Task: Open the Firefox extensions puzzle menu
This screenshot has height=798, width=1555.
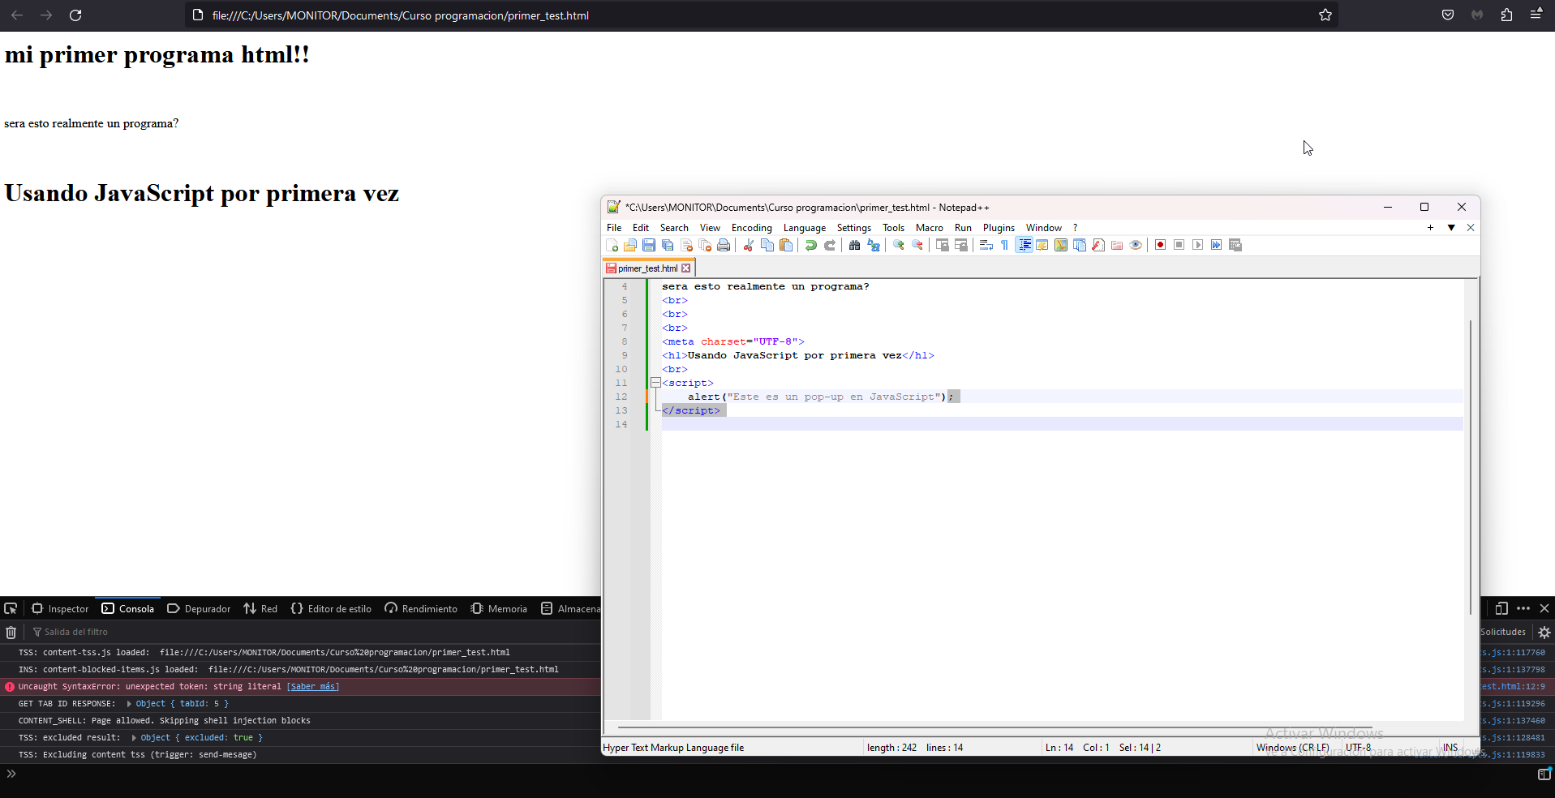Action: [x=1506, y=15]
